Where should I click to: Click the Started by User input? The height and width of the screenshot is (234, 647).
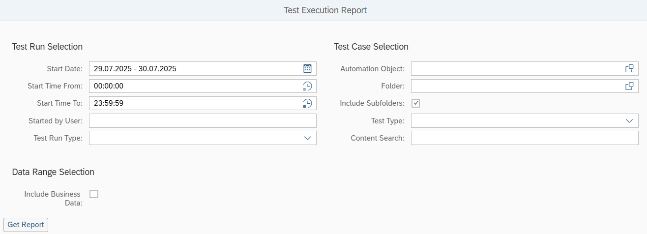point(203,121)
